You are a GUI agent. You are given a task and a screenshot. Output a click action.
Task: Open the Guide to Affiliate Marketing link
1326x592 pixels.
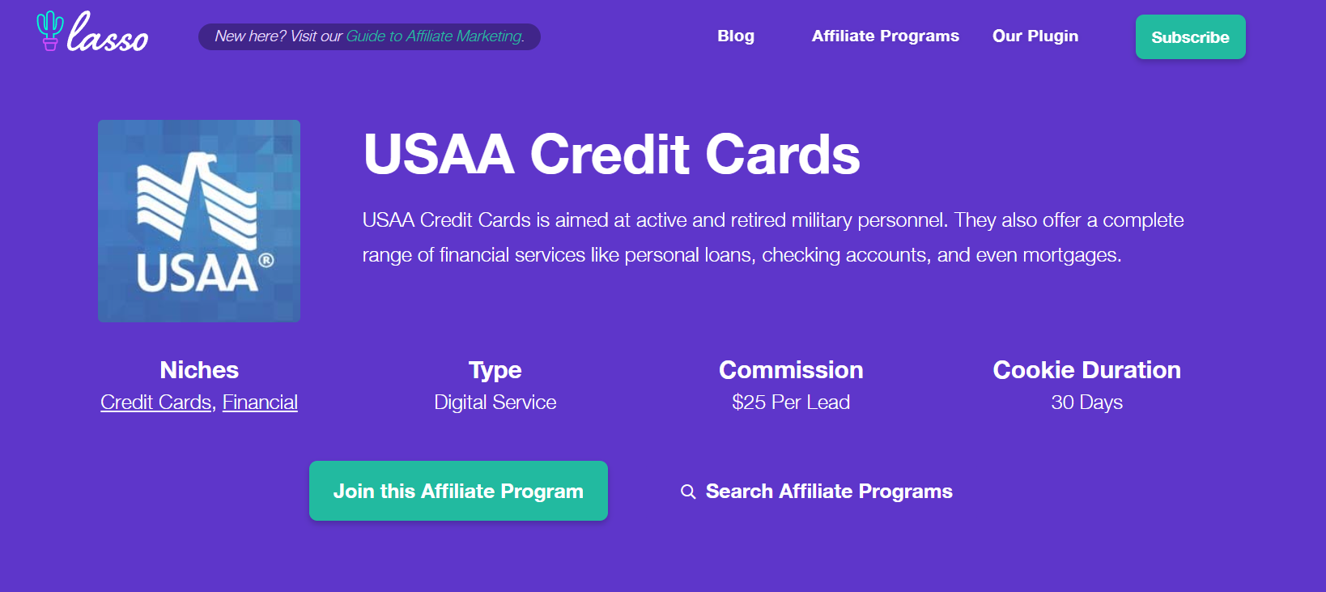pos(435,36)
